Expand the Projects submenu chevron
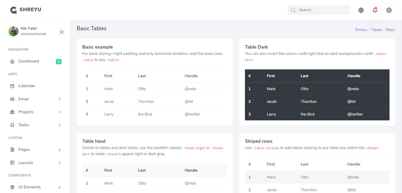Image resolution: width=402 pixels, height=193 pixels. (59, 112)
